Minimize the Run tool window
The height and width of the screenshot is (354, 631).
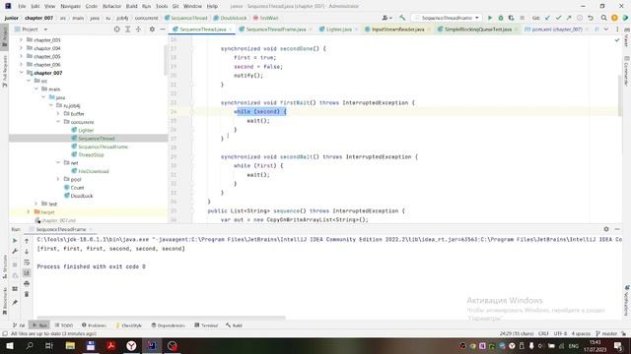coord(617,229)
